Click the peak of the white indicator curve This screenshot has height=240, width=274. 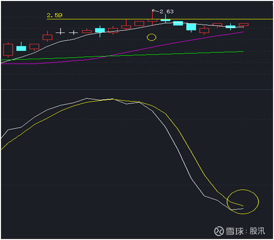coord(87,98)
